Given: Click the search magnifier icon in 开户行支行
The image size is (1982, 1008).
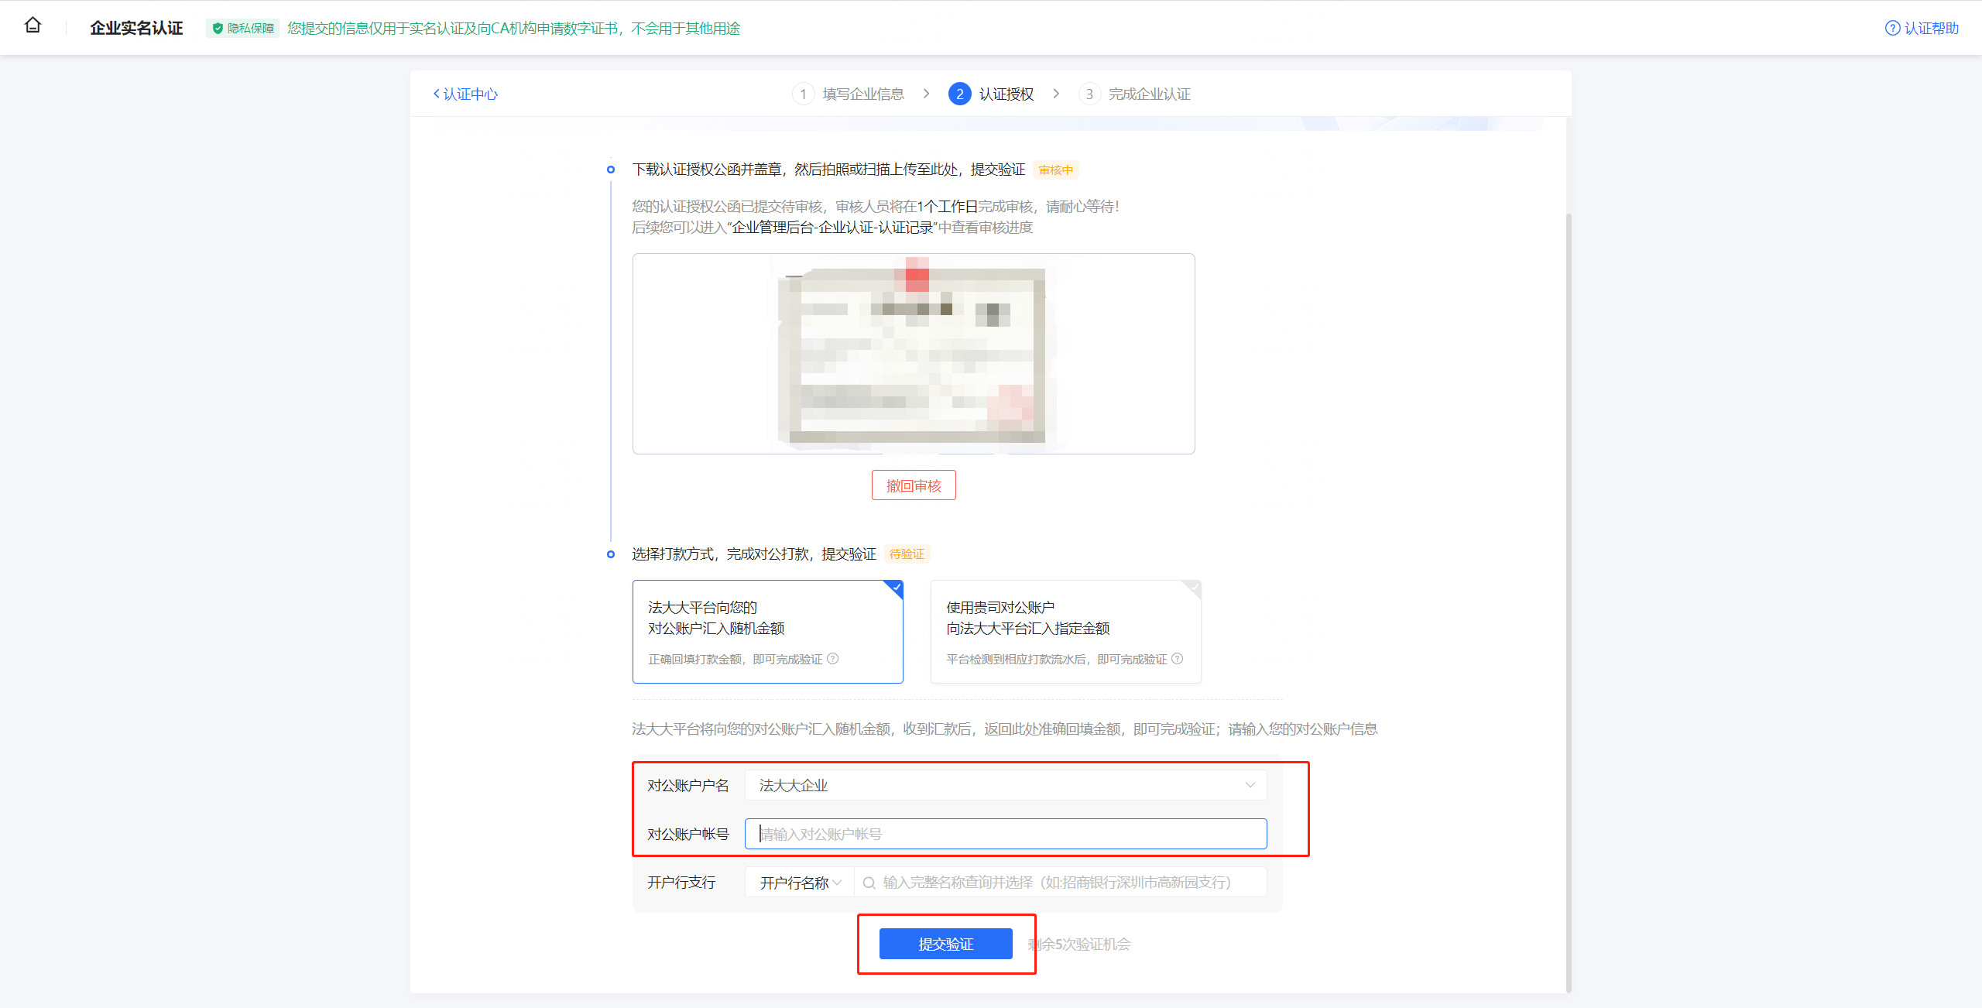Looking at the screenshot, I should click(869, 883).
